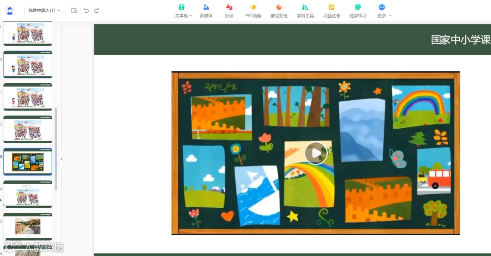Click the 随堂练习 label text

coord(358,15)
